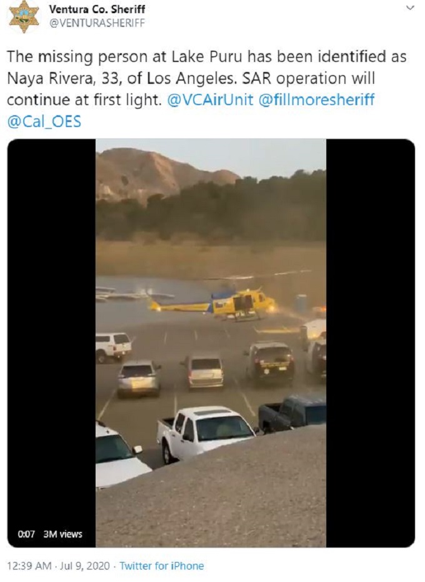The width and height of the screenshot is (425, 582).
Task: Click the tweet body text
Action: point(207,89)
